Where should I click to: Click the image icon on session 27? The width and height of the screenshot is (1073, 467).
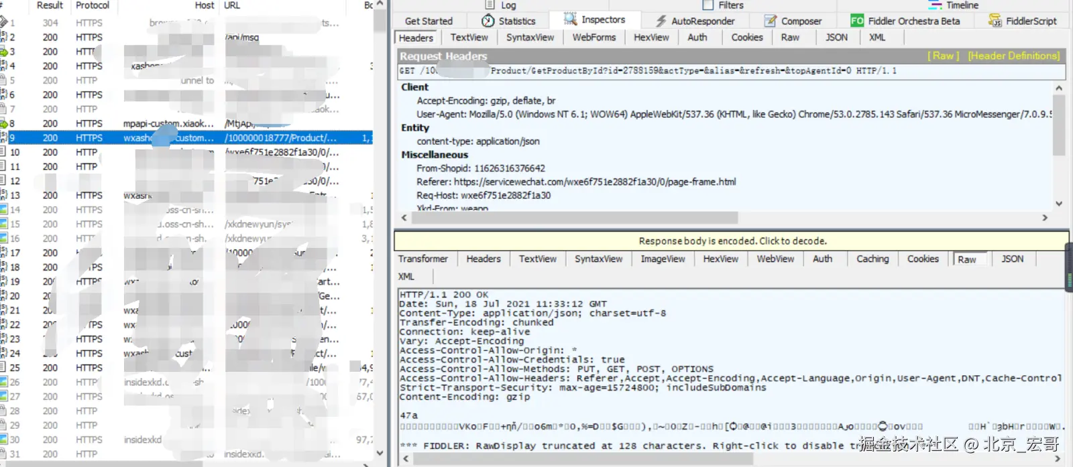pos(3,396)
